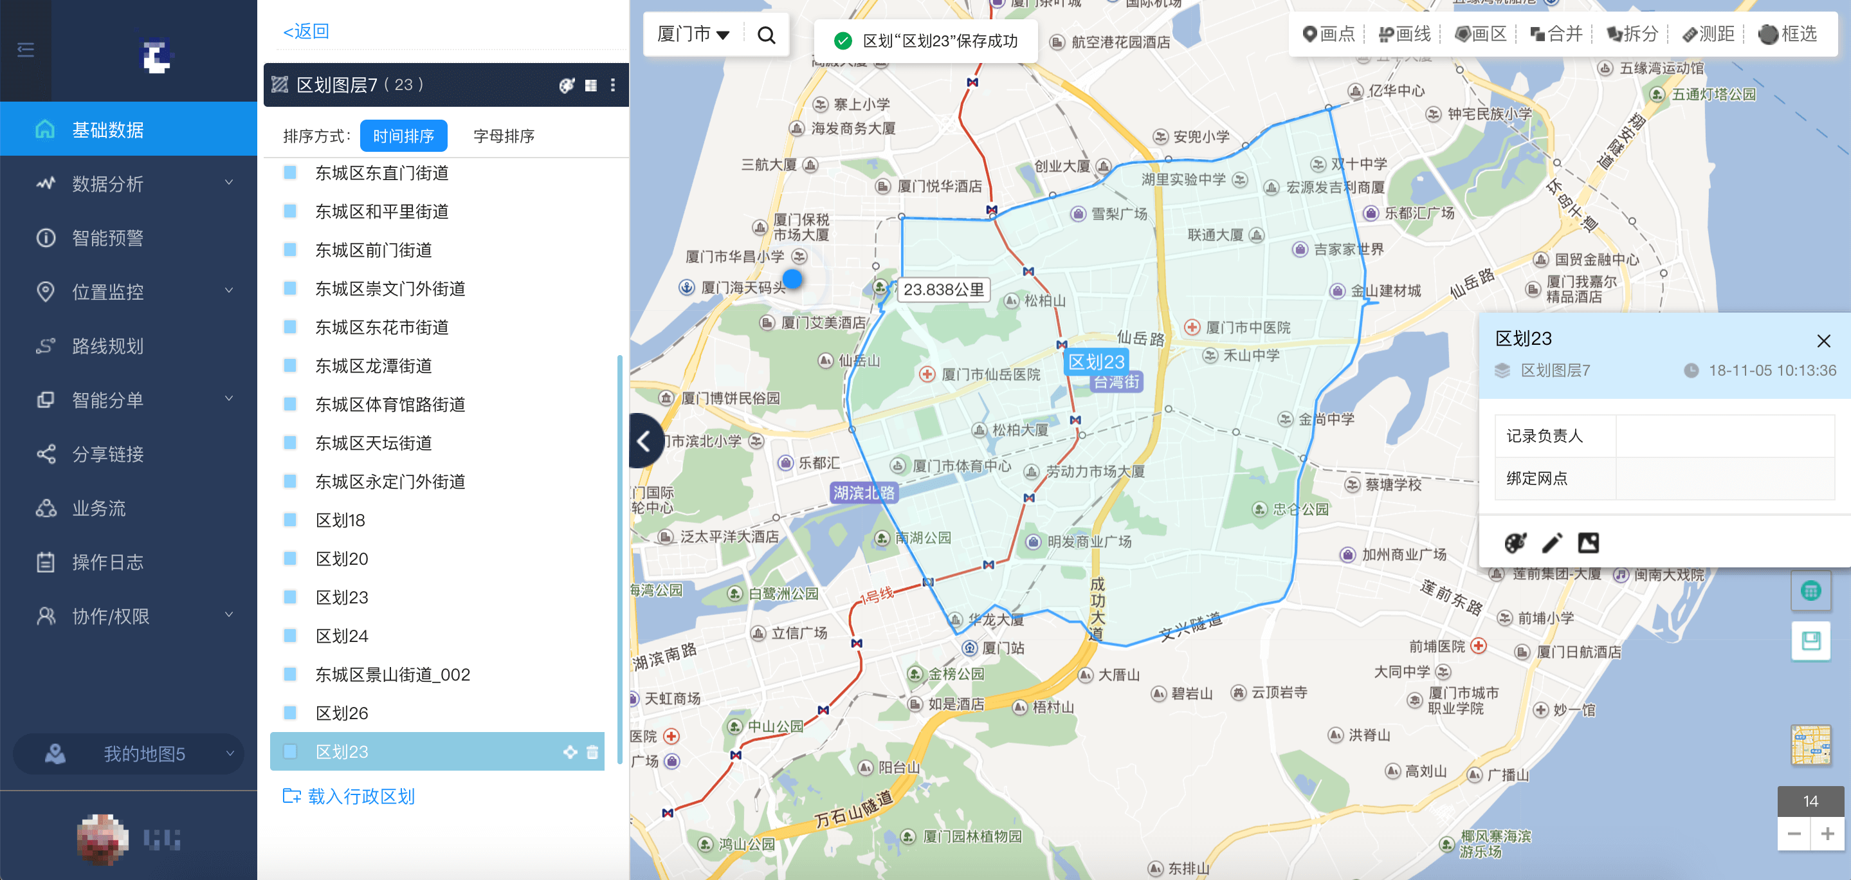Expand the 数据分析 menu chevron
1851x880 pixels.
tap(229, 183)
